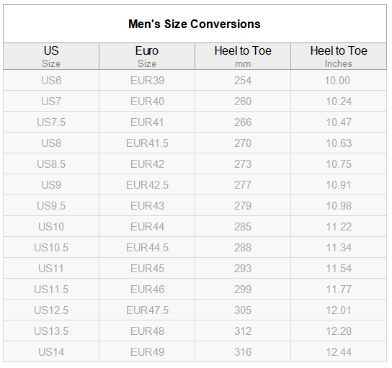Click the 12.01 inches cell
The height and width of the screenshot is (368, 392).
point(339,310)
